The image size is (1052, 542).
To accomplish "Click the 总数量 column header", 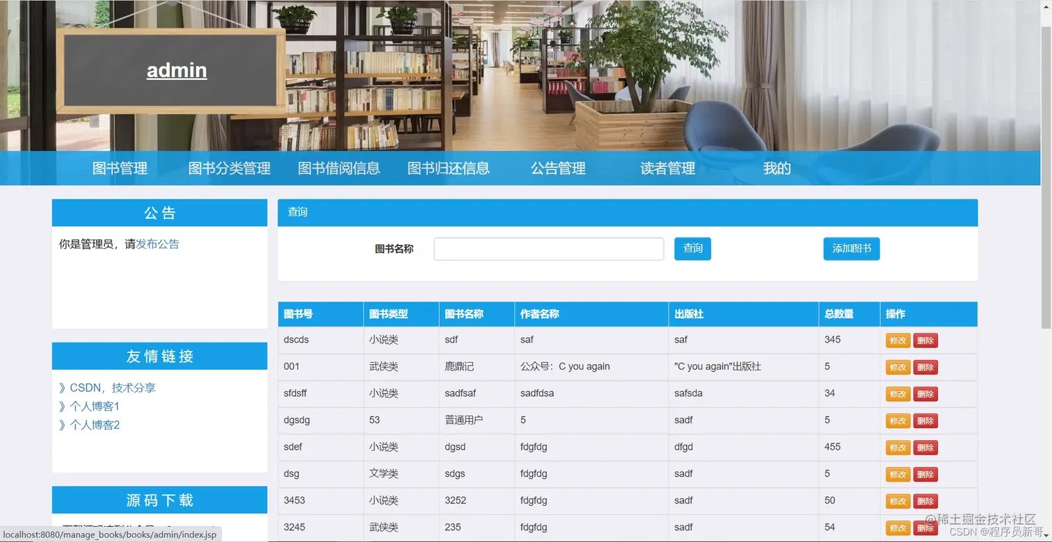I will click(850, 314).
